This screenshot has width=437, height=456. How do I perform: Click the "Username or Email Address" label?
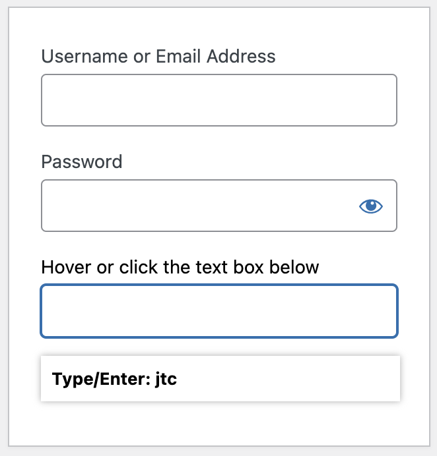tap(158, 56)
